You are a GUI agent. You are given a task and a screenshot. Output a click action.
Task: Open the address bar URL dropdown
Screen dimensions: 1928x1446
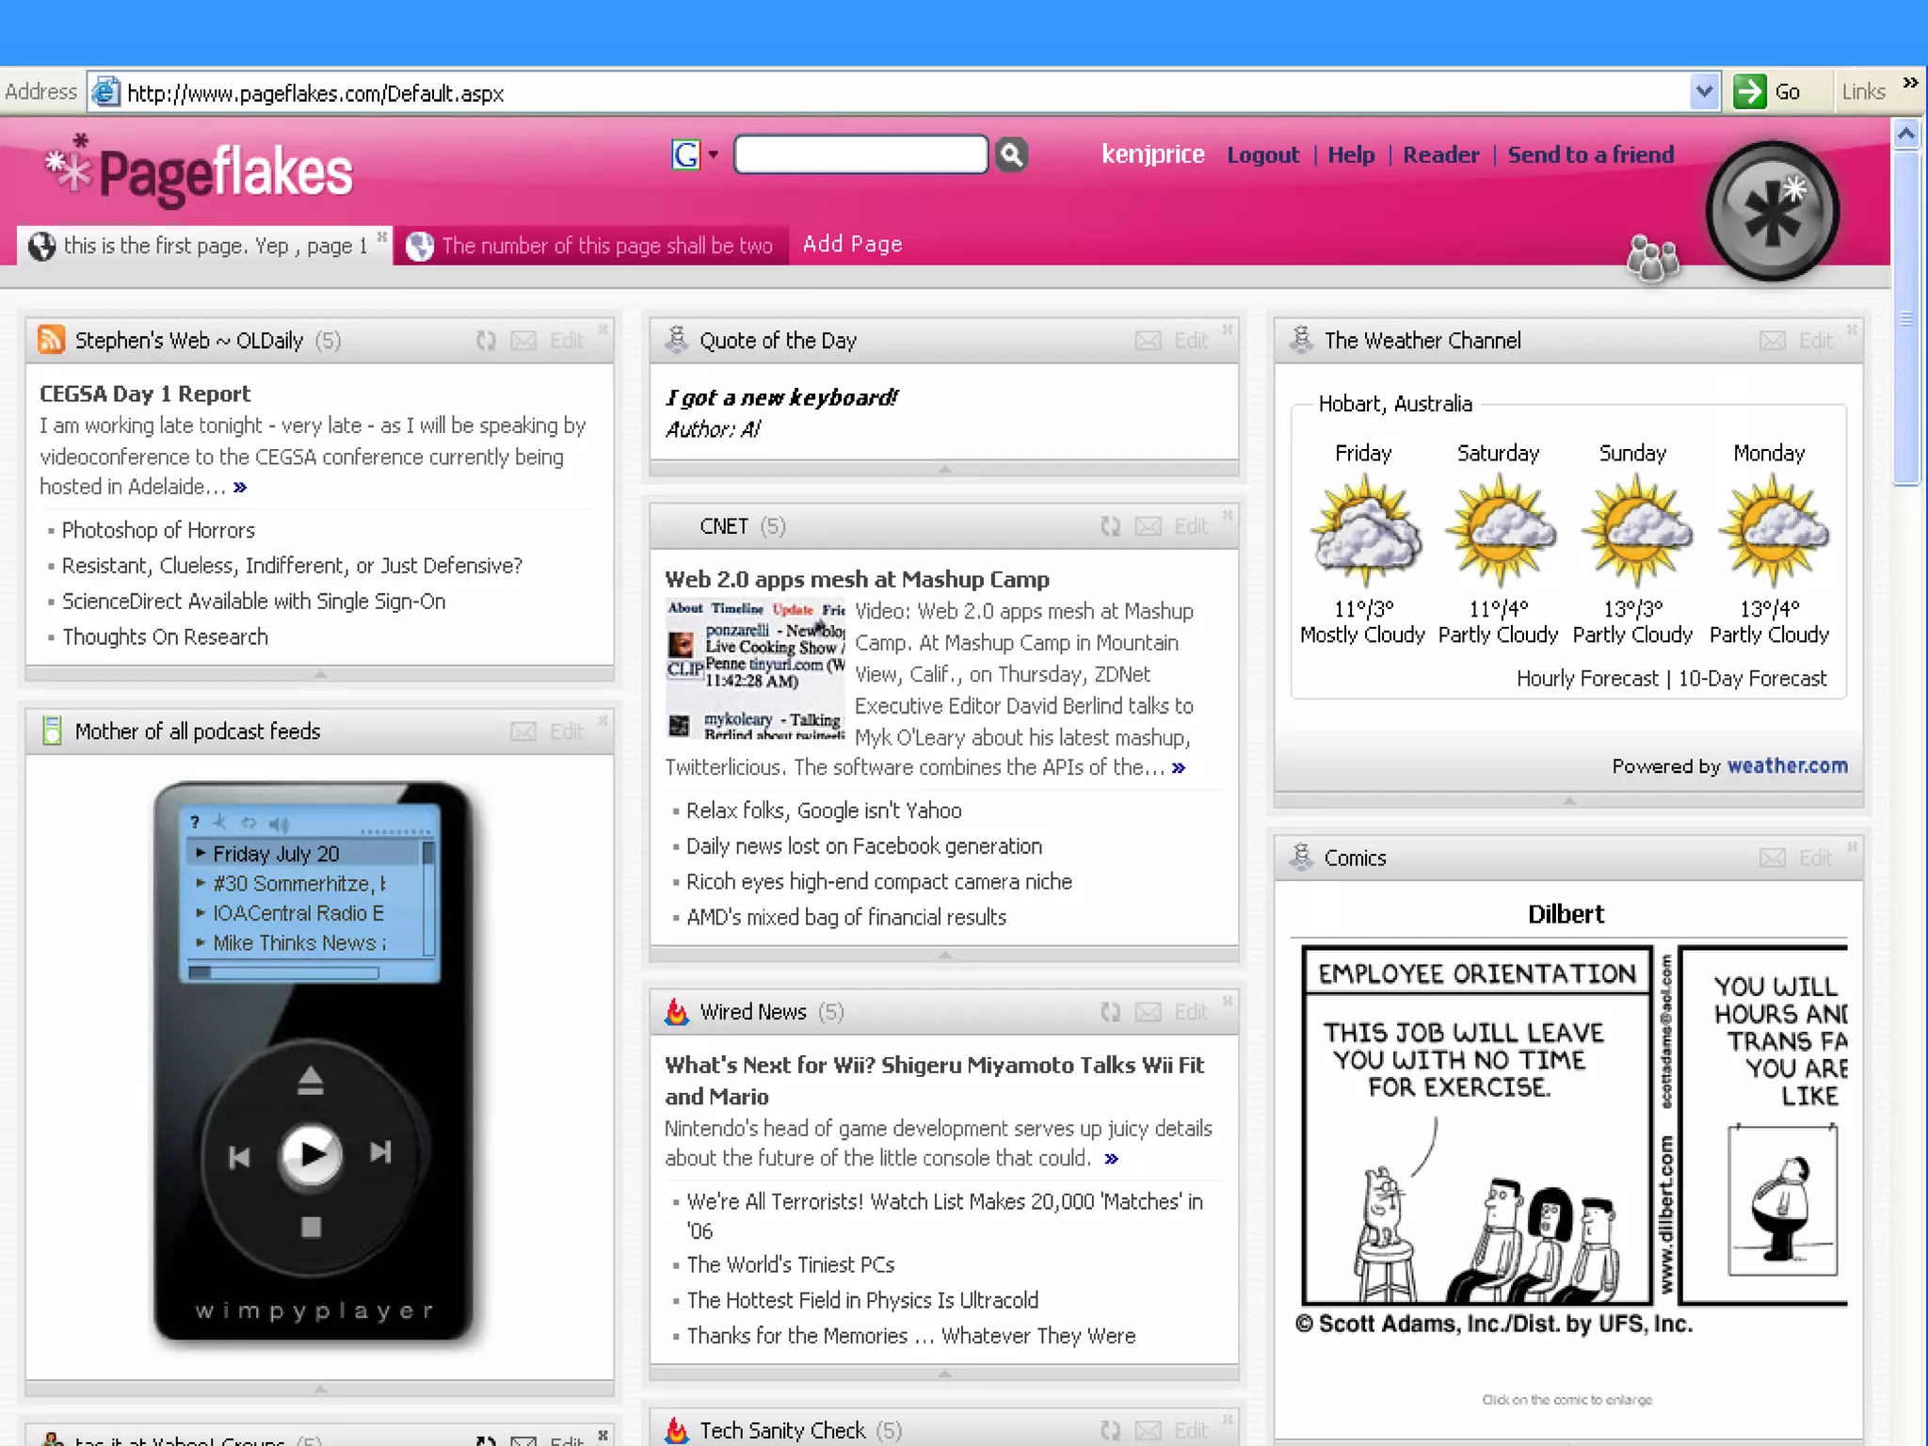point(1704,92)
